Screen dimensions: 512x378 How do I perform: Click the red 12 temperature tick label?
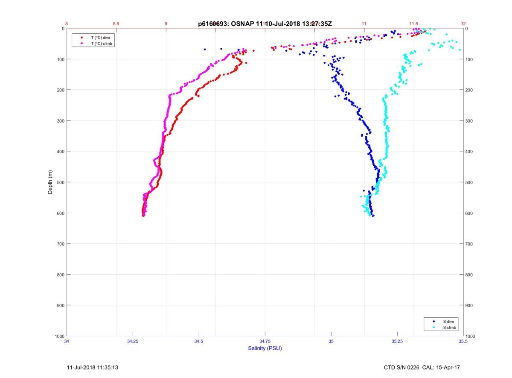tap(463, 24)
